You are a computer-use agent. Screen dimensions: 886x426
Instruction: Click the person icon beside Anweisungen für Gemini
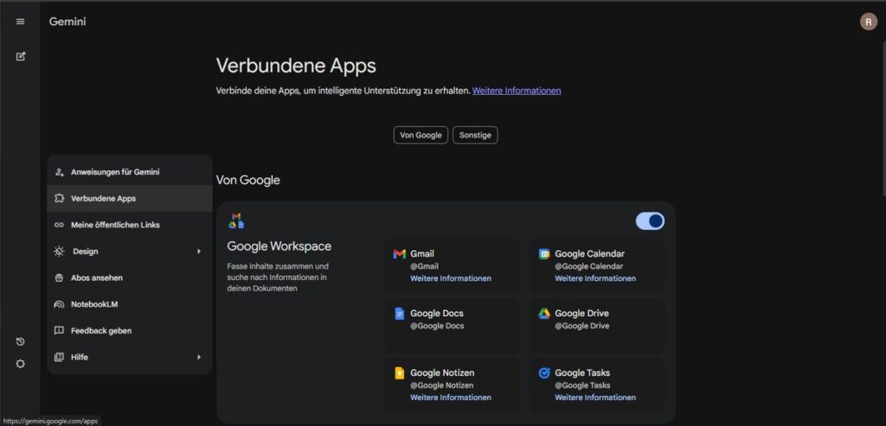point(60,172)
